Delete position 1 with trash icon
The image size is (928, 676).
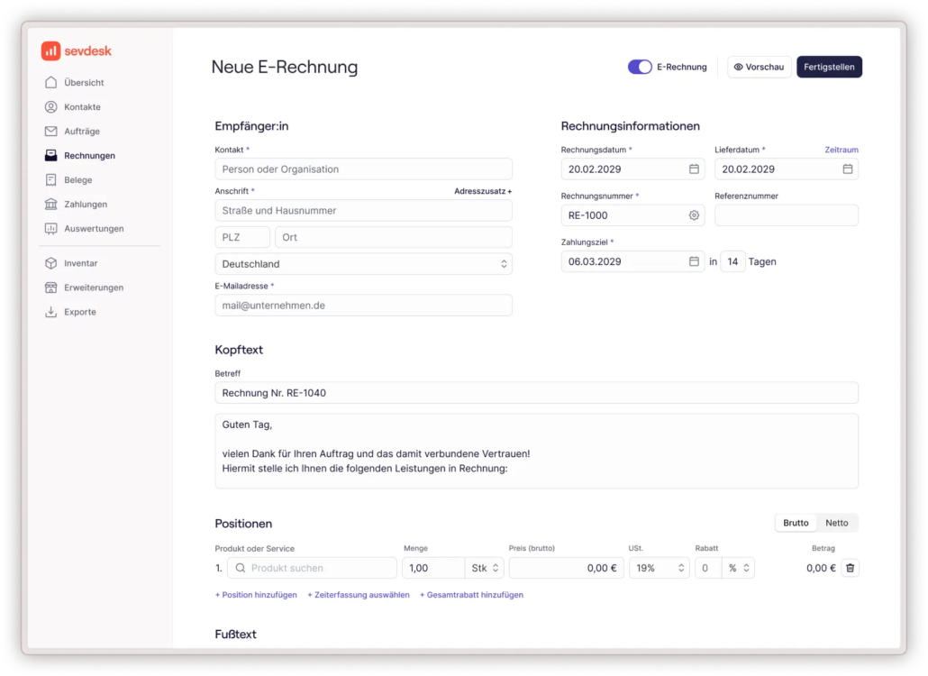coord(850,568)
